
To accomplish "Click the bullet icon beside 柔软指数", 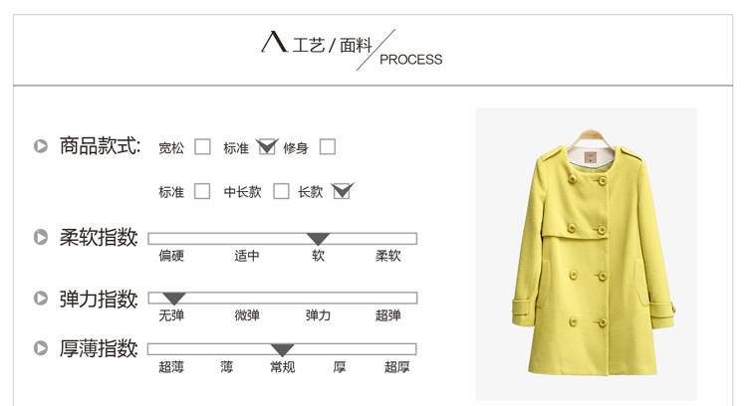I will point(41,237).
